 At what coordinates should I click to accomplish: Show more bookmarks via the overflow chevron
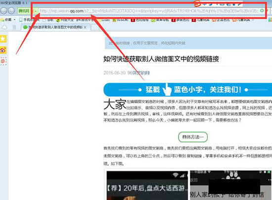tap(253, 20)
